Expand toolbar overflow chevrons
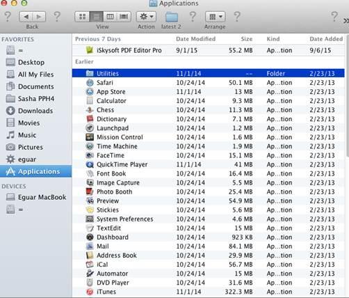 346,21
